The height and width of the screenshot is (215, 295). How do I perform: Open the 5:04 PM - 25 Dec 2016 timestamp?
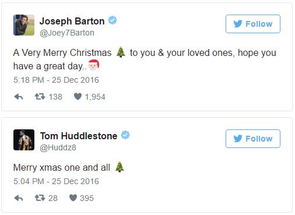pos(56,181)
